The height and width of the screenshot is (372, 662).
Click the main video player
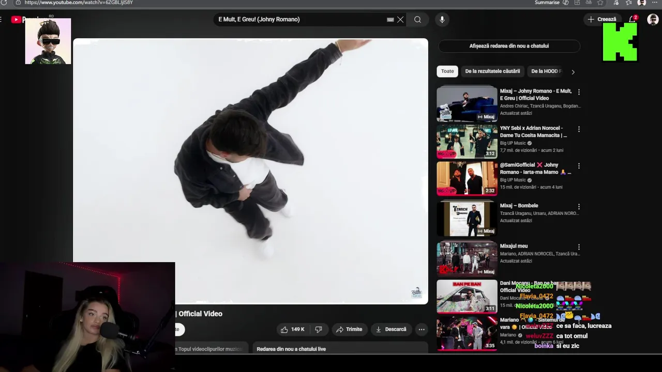[x=250, y=171]
